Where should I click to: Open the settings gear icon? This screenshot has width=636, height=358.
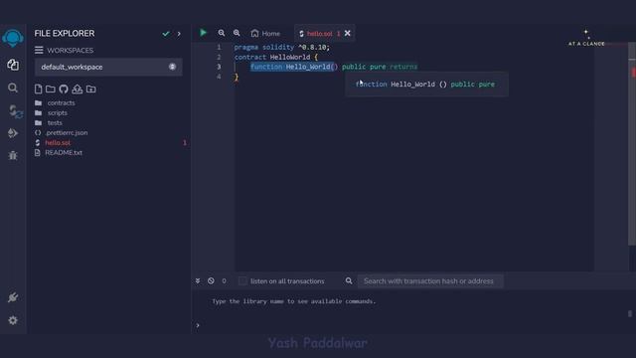[13, 320]
